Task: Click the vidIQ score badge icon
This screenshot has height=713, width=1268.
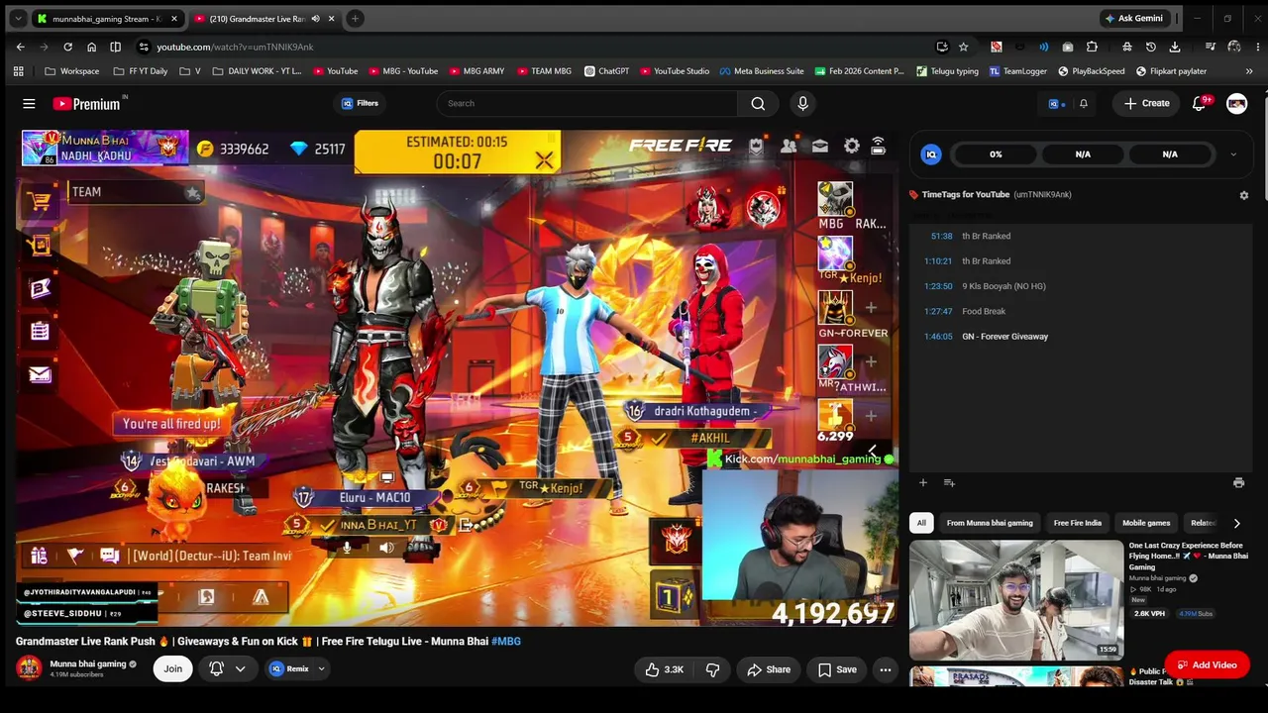Action: [x=931, y=154]
